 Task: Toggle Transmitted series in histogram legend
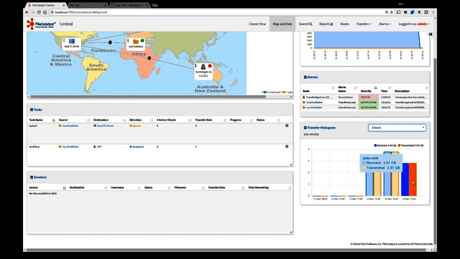(x=411, y=145)
